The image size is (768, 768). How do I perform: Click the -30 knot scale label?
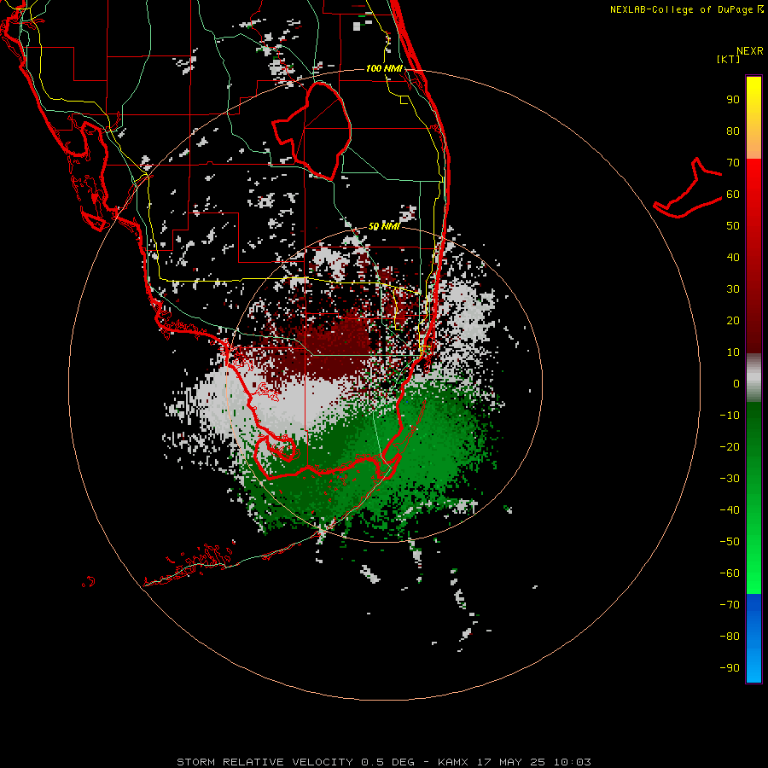[730, 479]
